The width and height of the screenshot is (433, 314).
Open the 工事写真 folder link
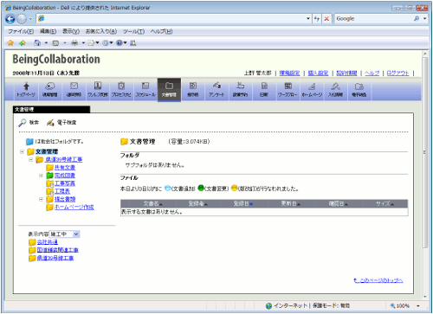[x=65, y=183]
